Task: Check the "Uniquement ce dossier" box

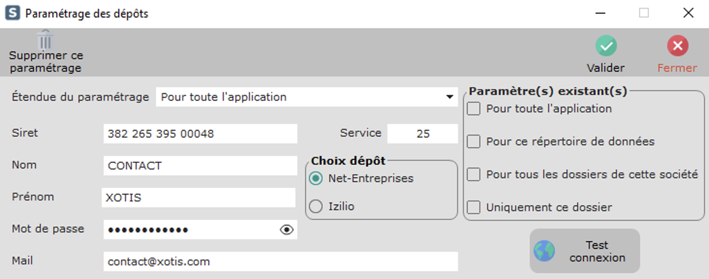Action: pos(473,207)
